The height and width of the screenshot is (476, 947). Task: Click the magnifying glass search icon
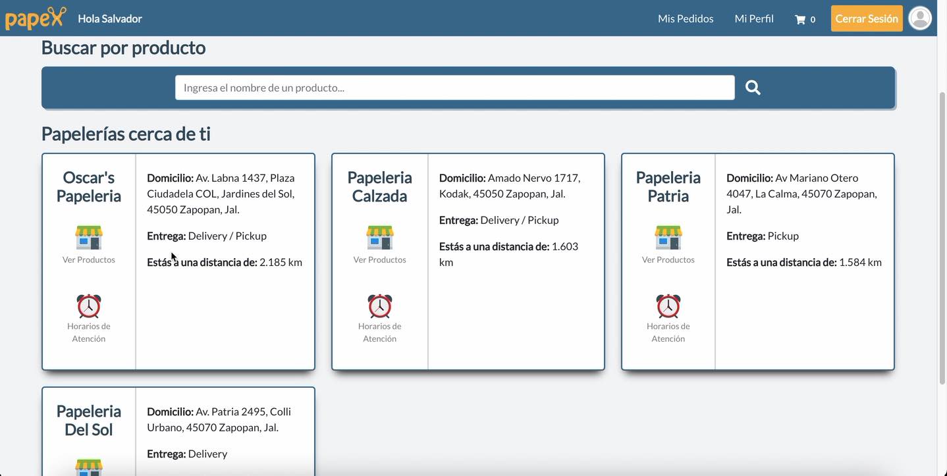tap(753, 88)
